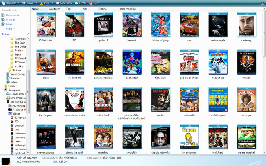Select the die hard 4.0 cover
Image resolution: width=266 pixels, height=166 pixels.
74,62
